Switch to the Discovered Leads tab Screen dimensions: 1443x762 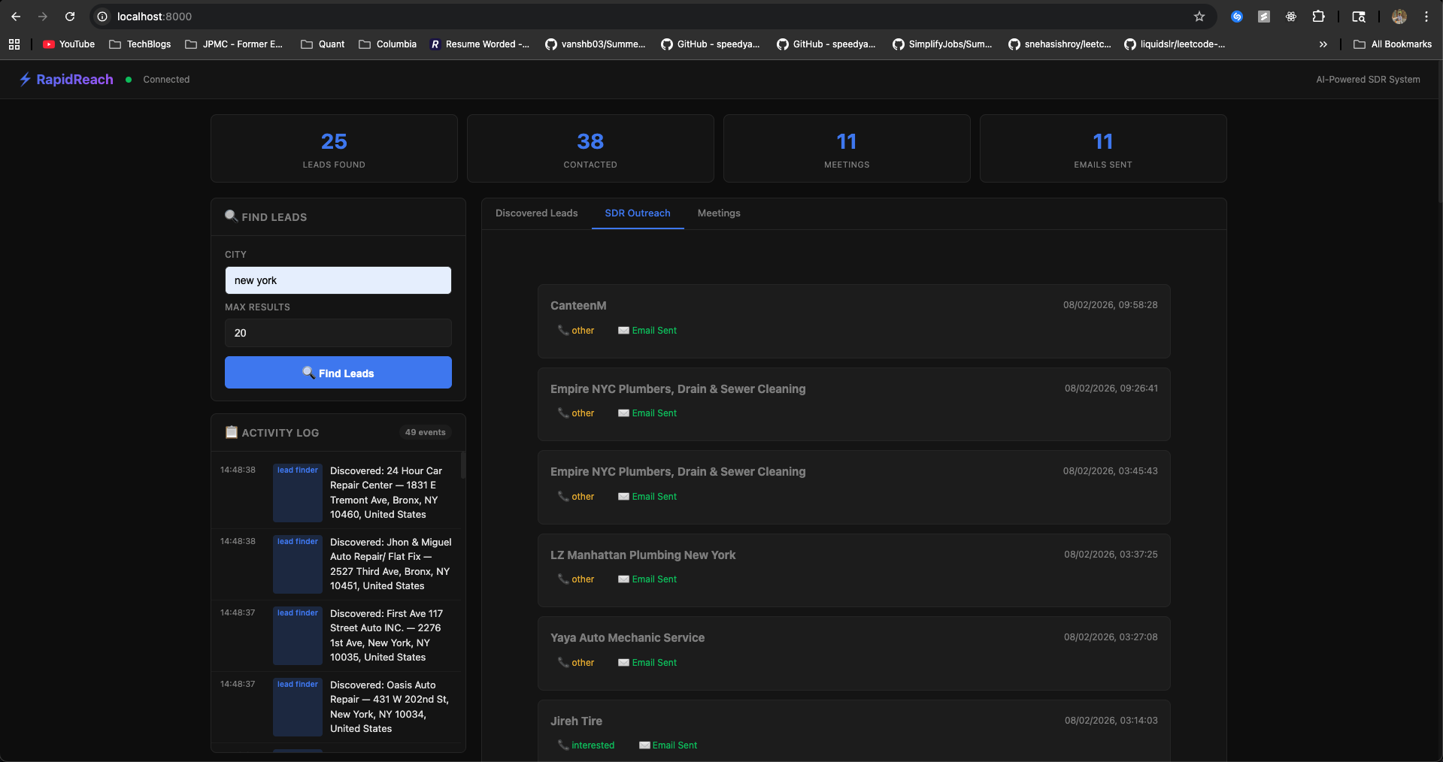tap(537, 213)
